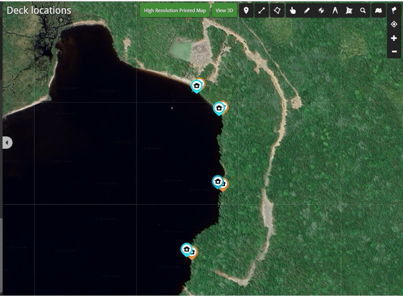Click the crosshair target point tool
403x296 pixels.
[321, 10]
